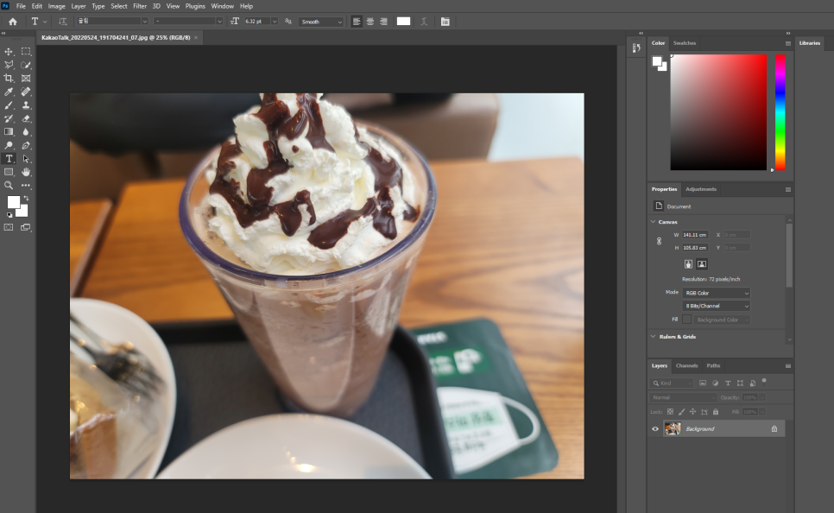Open the Libraries panel

tap(810, 43)
